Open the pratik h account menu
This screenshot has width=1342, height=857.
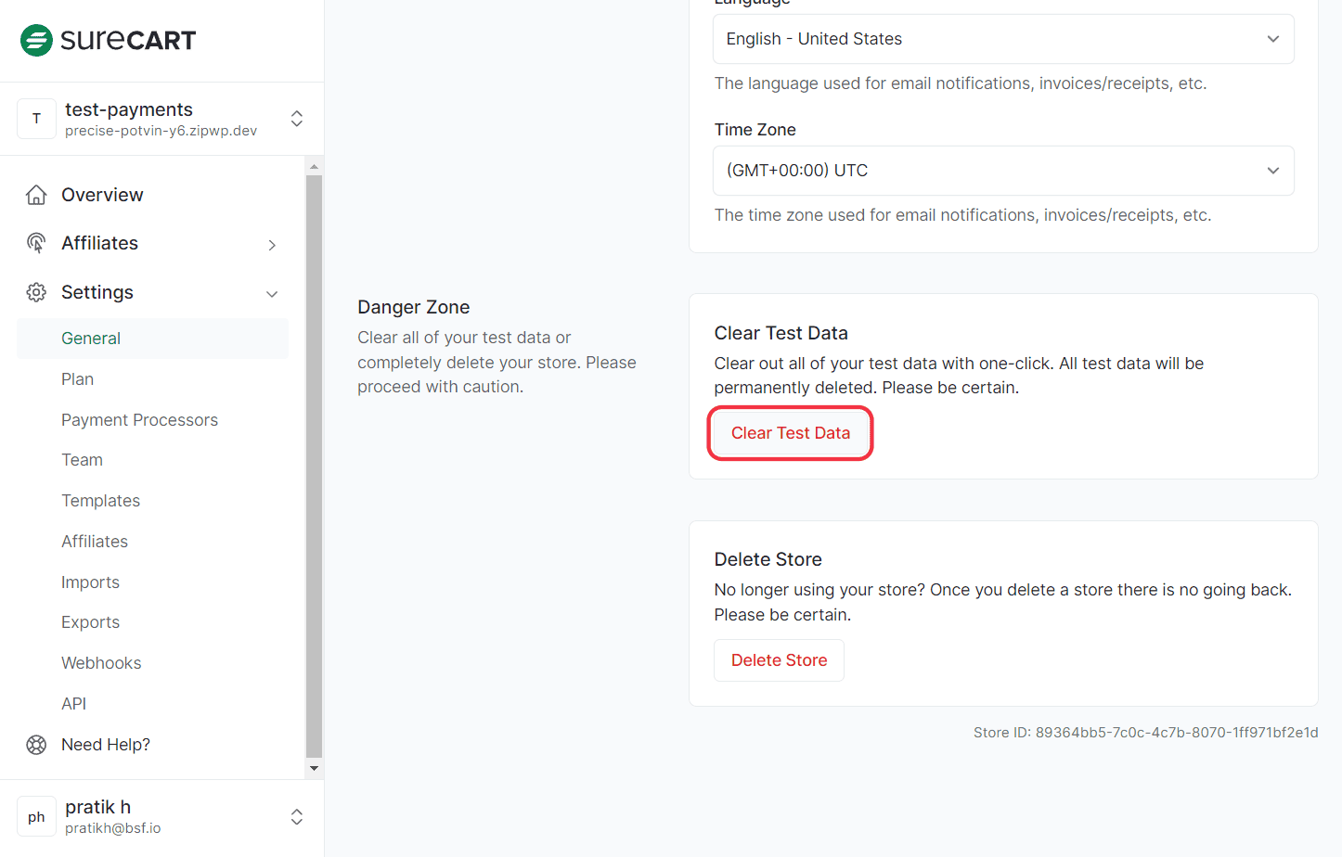296,817
